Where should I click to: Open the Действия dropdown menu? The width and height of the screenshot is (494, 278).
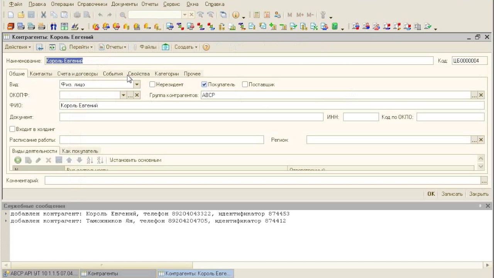(18, 47)
